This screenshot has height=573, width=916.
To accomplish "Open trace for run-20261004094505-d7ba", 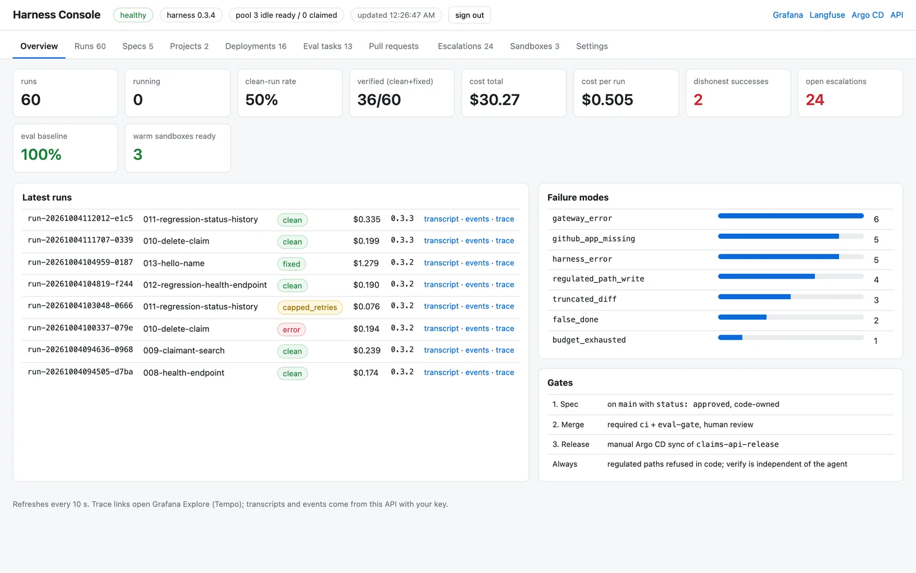I will click(505, 372).
